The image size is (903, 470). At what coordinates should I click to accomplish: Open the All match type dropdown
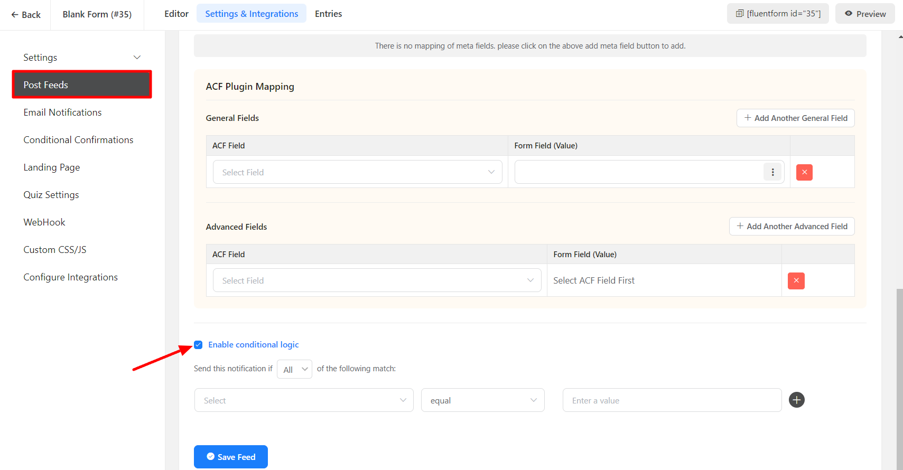(x=294, y=369)
